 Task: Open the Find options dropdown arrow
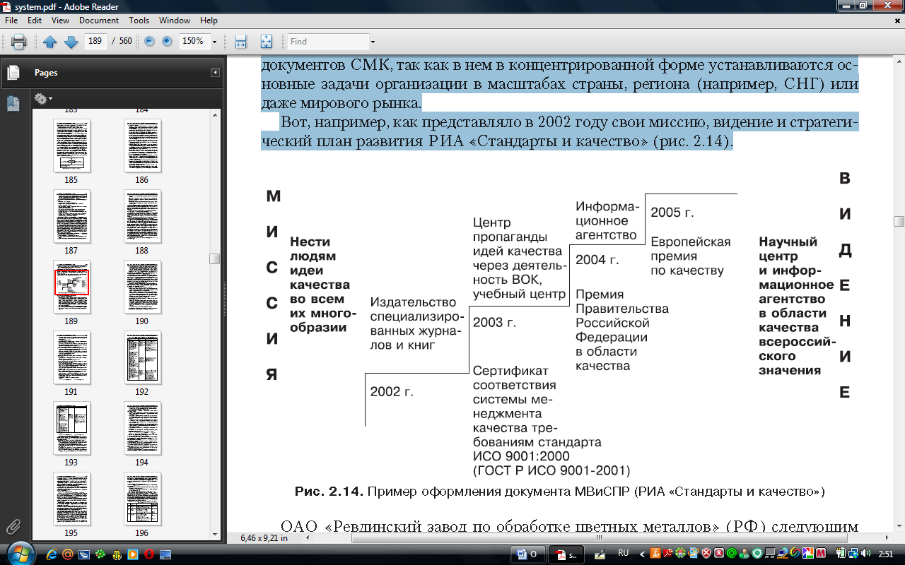pyautogui.click(x=373, y=42)
